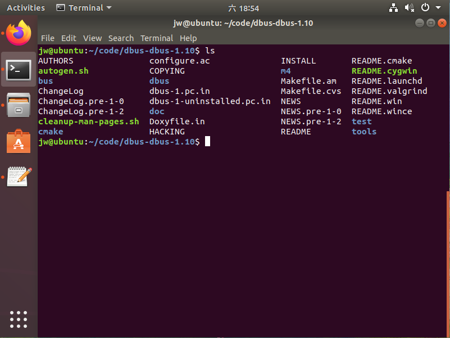Click the terminal cursor block
The image size is (450, 338).
pyautogui.click(x=207, y=141)
